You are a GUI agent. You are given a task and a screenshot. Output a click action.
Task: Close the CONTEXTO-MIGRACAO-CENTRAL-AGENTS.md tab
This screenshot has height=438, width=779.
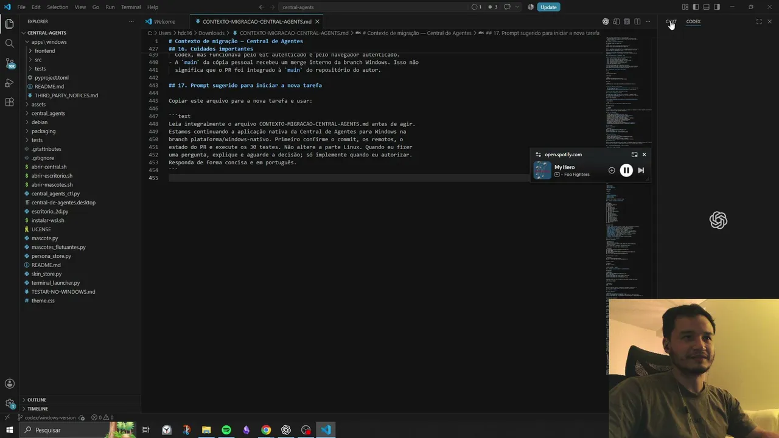317,21
